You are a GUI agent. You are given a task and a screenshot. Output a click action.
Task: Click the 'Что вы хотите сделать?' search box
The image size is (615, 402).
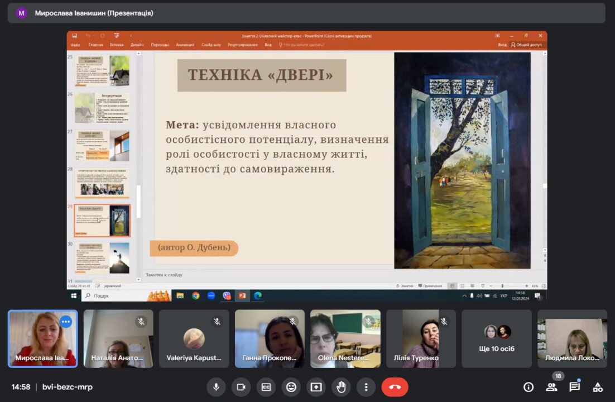click(x=301, y=45)
